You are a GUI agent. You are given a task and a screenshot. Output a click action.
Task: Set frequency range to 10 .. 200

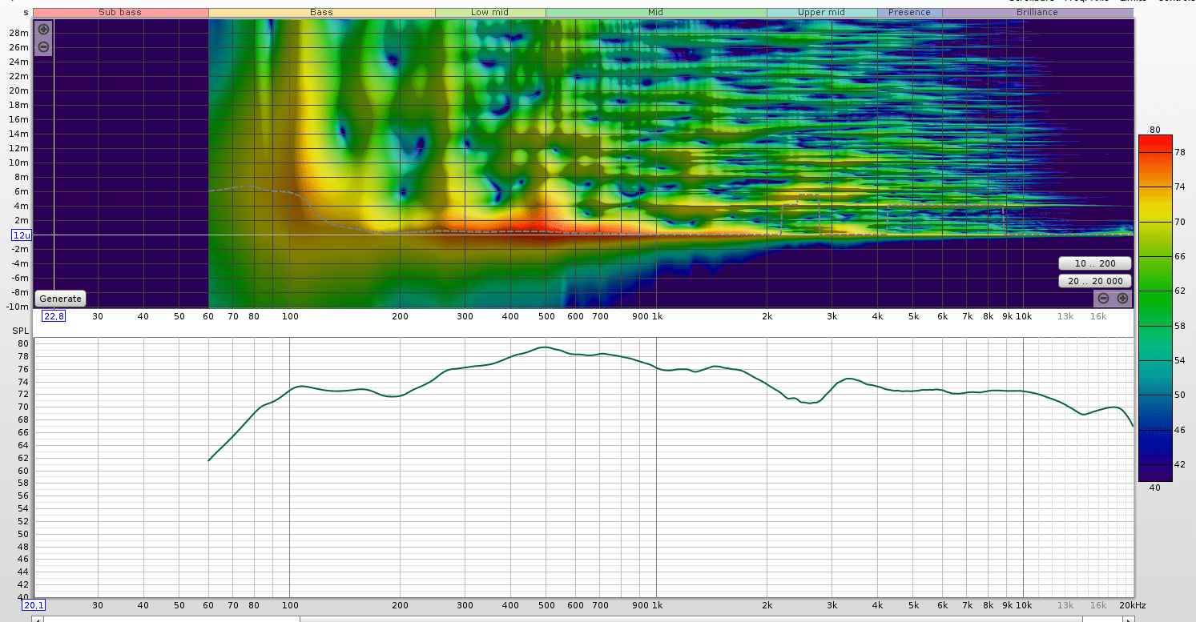[x=1095, y=263]
